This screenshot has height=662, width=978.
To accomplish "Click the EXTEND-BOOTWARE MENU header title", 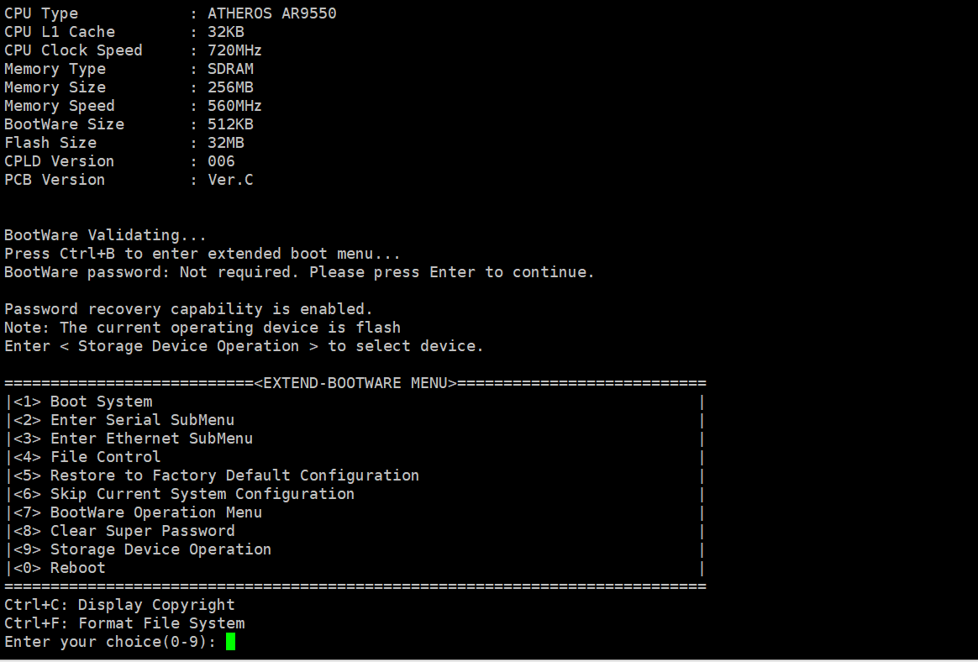I will coord(355,383).
